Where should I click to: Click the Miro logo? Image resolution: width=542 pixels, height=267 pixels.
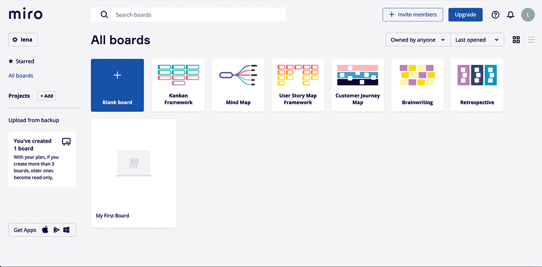pos(25,15)
